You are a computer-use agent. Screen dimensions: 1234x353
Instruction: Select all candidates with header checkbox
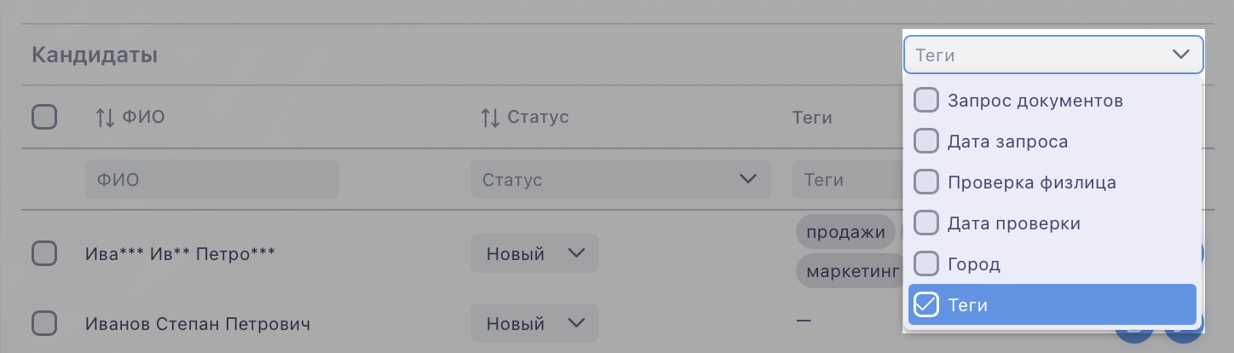[x=44, y=116]
